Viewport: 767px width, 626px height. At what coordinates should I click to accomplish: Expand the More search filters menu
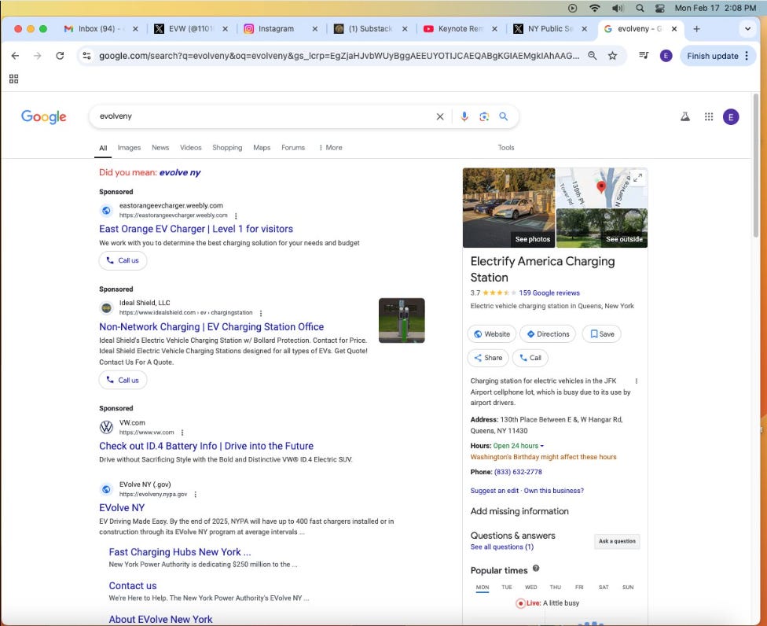(x=331, y=147)
